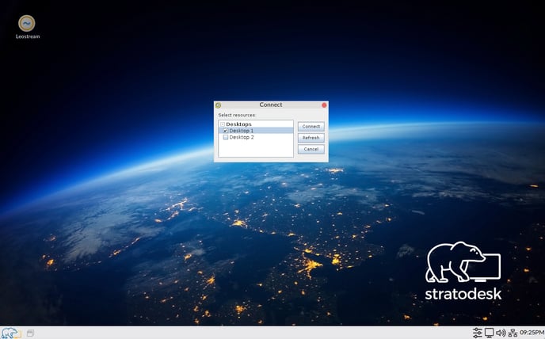The width and height of the screenshot is (545, 339).
Task: Uncheck the Desktop 1 checkbox
Action: click(226, 131)
